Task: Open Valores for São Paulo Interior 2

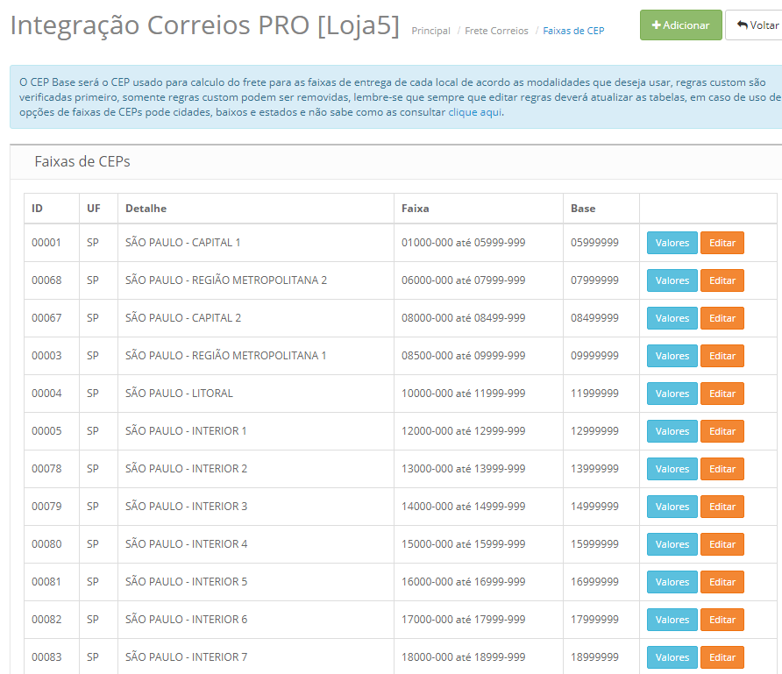Action: [x=672, y=469]
